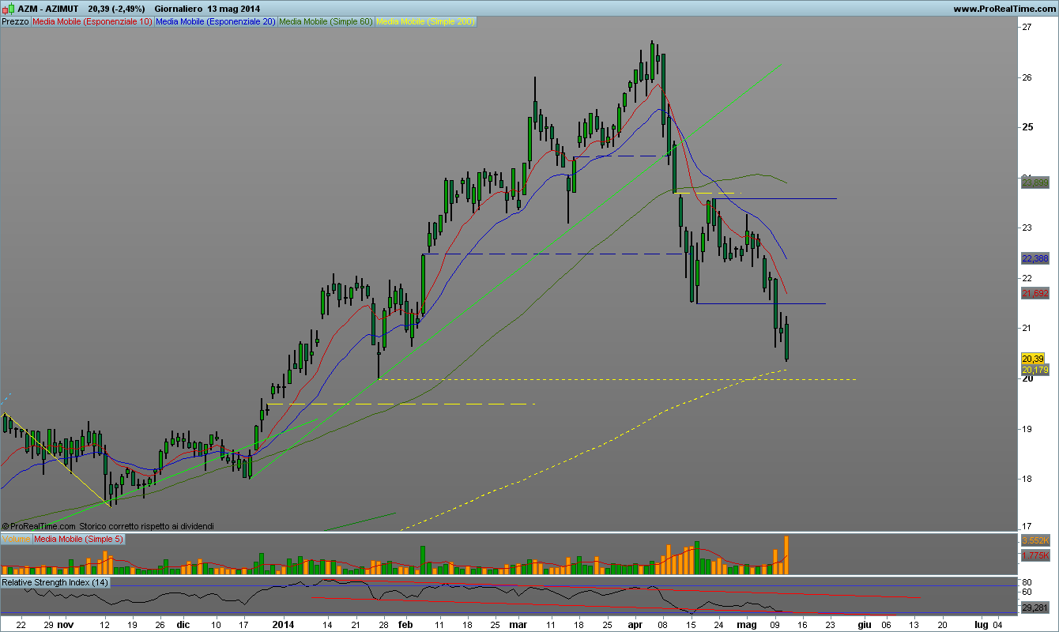Click the ProRealTime.com dividend-adjusted history note
Viewport: 1059px width, 632px height.
click(x=108, y=525)
